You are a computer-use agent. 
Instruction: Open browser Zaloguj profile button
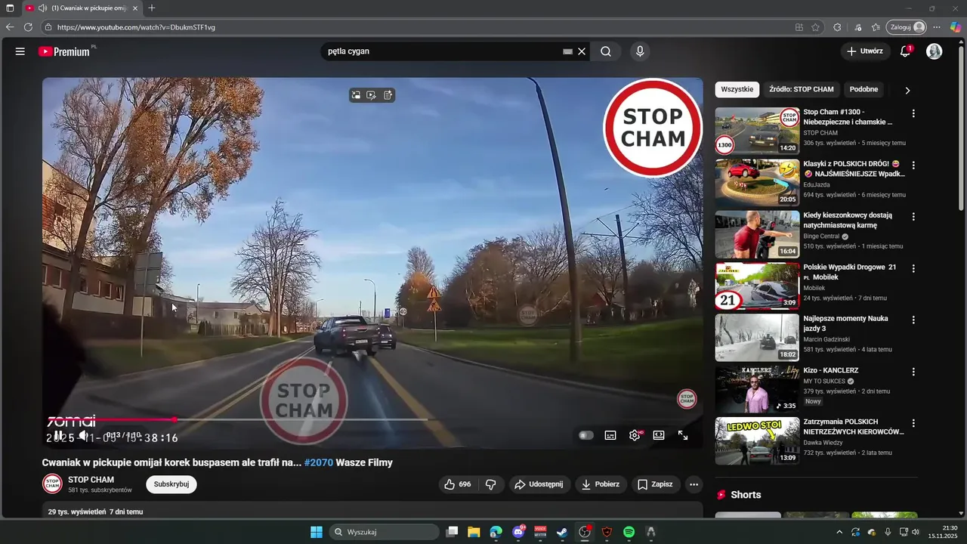click(x=906, y=27)
